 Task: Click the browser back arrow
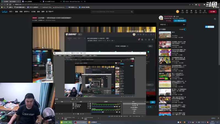coord(2,4)
